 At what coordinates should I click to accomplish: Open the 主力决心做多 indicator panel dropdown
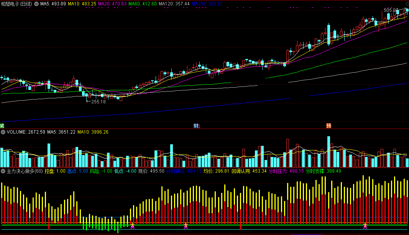point(3,171)
